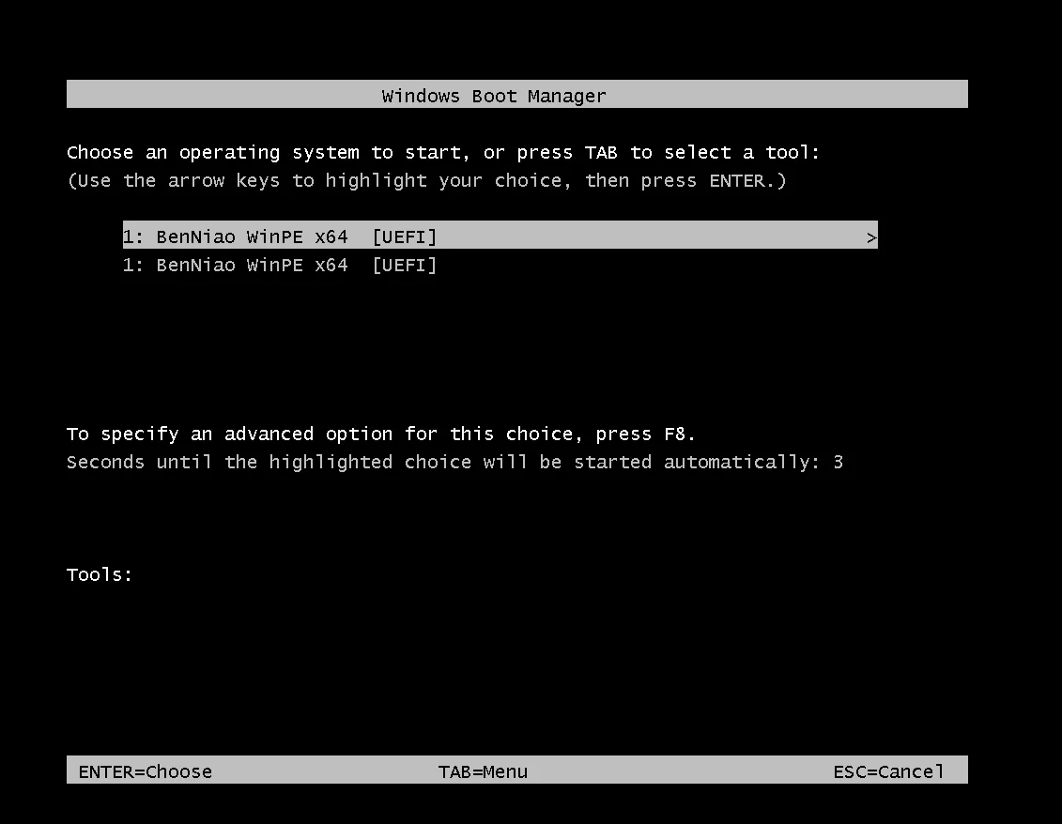This screenshot has width=1062, height=824.
Task: Click the > arrow on the highlighted entry
Action: pyautogui.click(x=870, y=238)
